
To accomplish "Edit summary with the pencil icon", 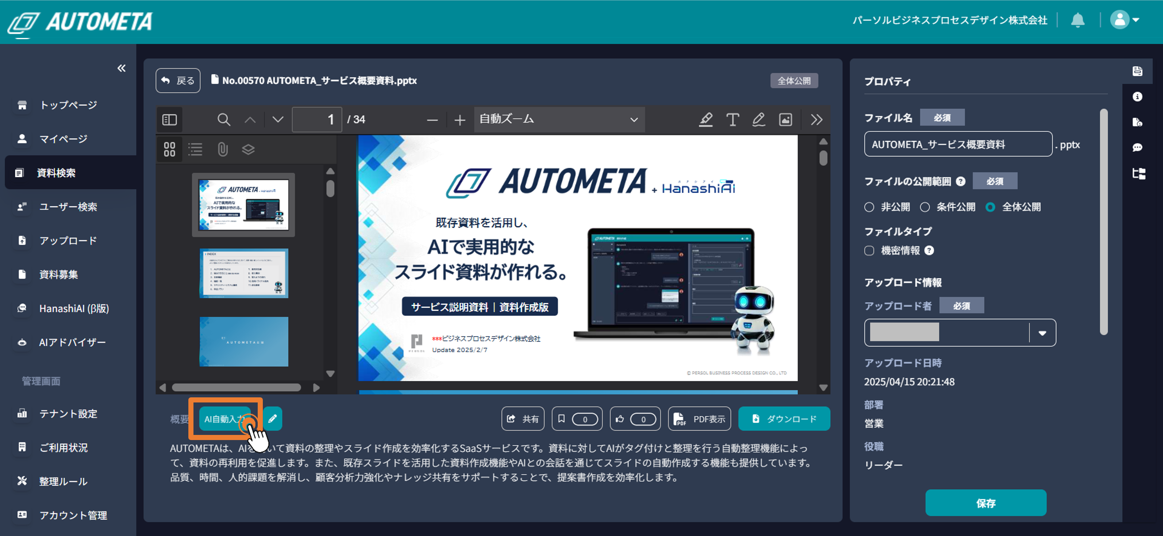I will (272, 419).
